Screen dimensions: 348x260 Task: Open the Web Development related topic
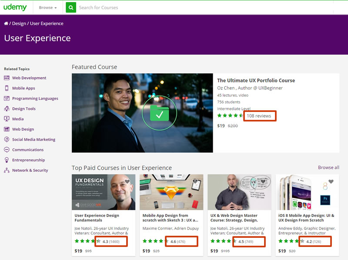(x=29, y=78)
